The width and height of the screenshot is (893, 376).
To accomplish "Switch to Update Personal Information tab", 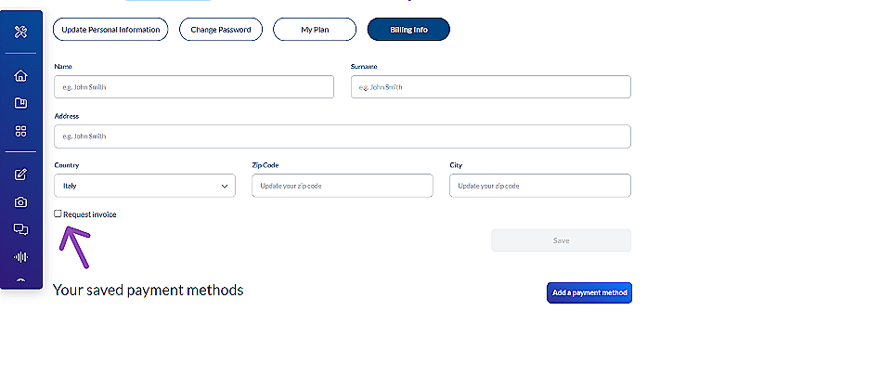I will 110,30.
